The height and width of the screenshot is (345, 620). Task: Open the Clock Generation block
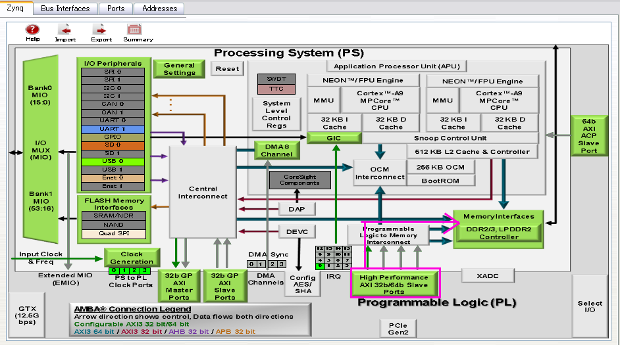132,258
